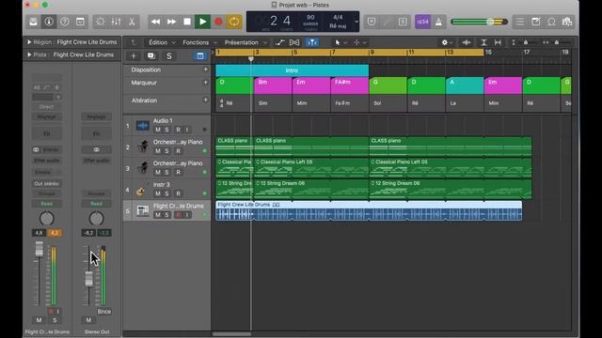Click the add track plus button

134,56
